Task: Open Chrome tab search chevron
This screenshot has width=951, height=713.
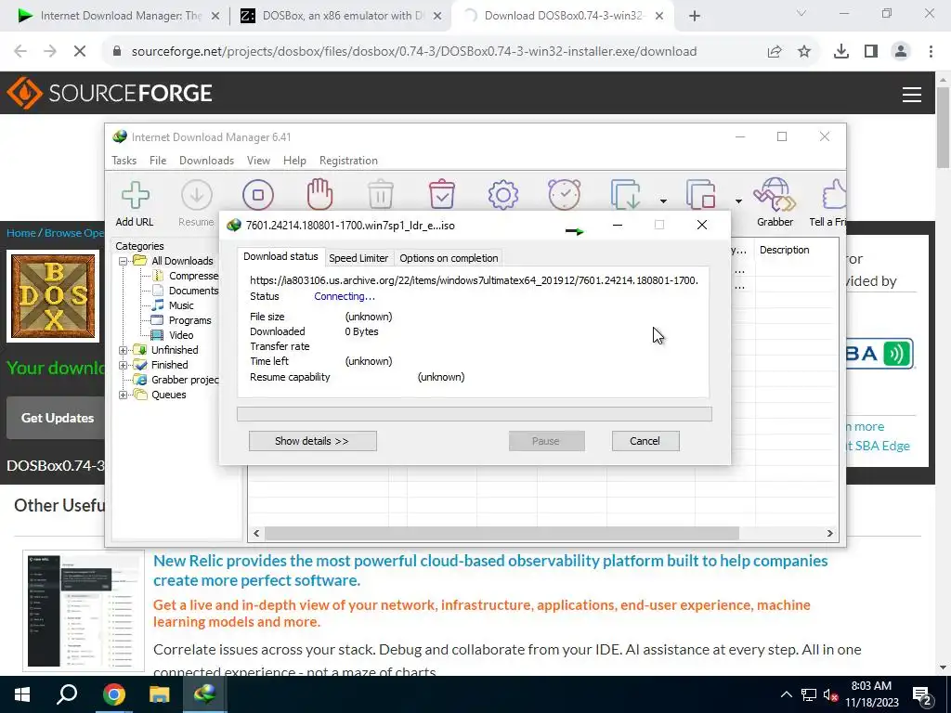Action: tap(801, 13)
